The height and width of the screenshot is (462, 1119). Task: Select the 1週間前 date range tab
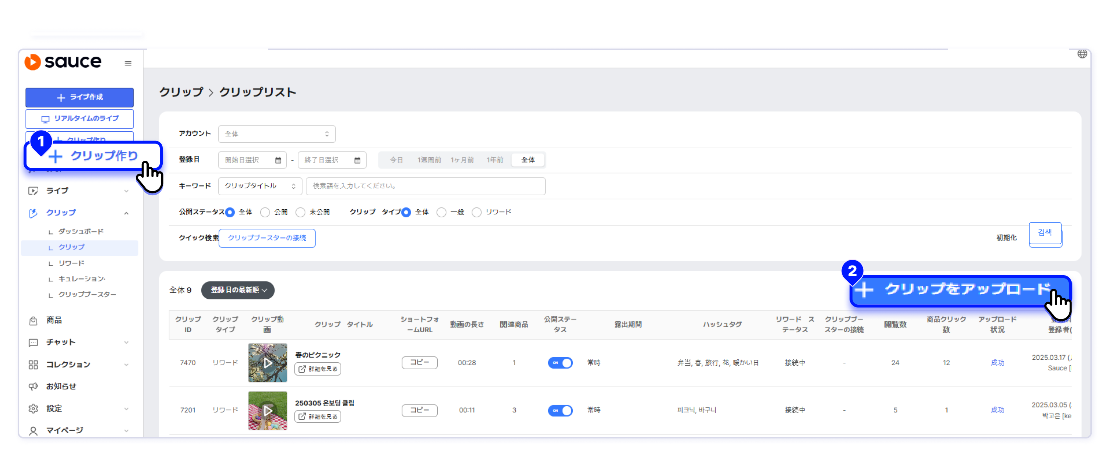[x=429, y=160]
